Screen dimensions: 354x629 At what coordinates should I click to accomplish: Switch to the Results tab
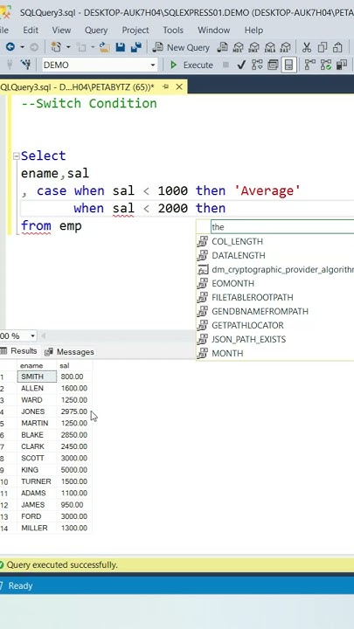click(x=19, y=351)
